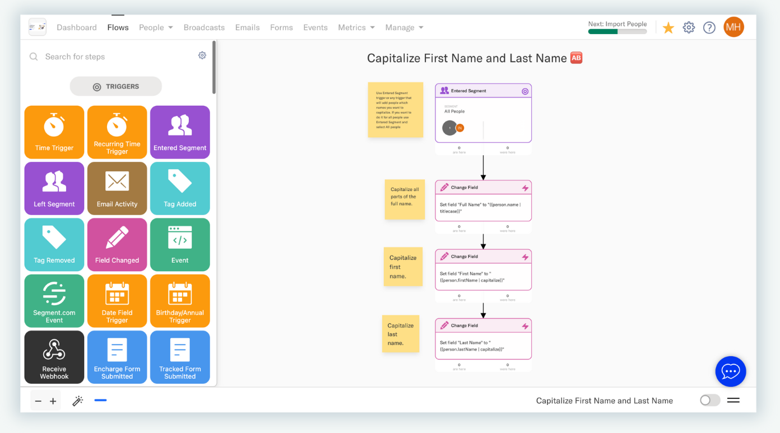The image size is (780, 433).
Task: Expand the People dropdown menu
Action: click(155, 27)
